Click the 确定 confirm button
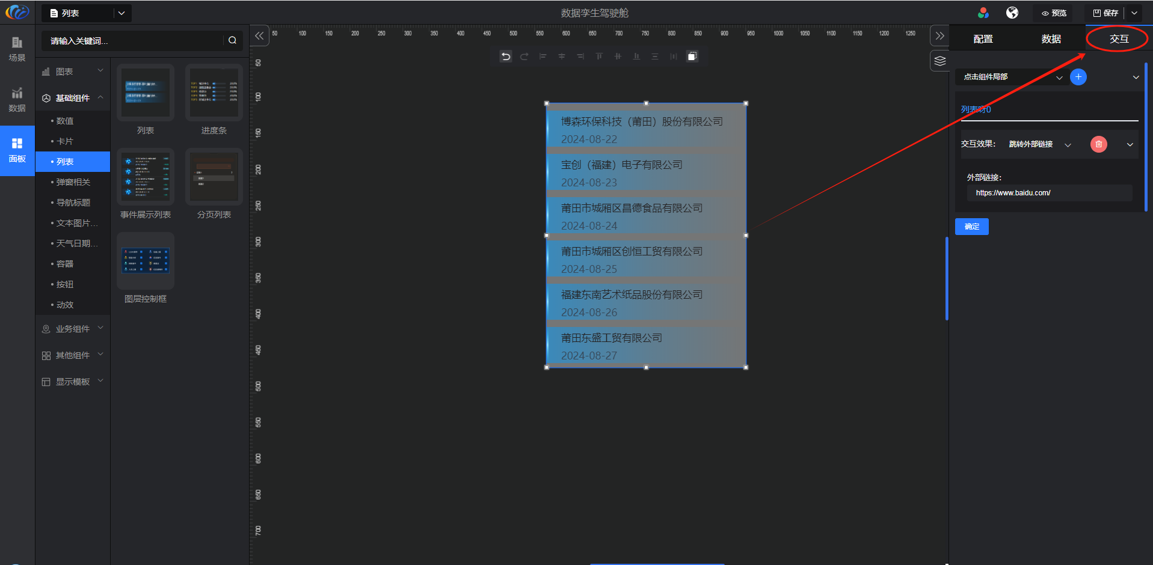 (971, 227)
